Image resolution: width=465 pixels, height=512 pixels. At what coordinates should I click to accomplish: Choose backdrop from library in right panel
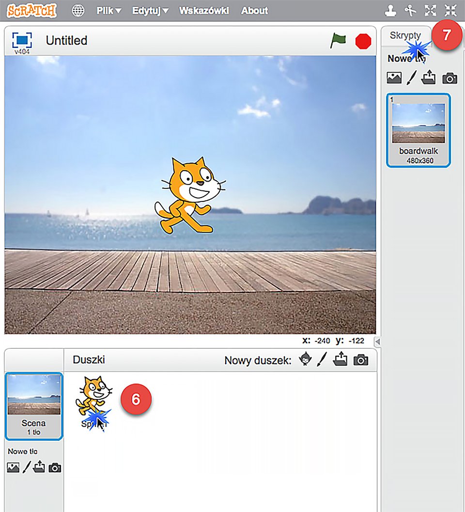394,78
